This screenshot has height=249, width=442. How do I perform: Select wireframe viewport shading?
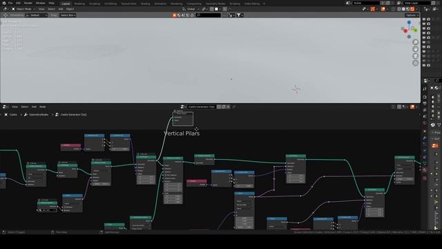tap(399, 9)
